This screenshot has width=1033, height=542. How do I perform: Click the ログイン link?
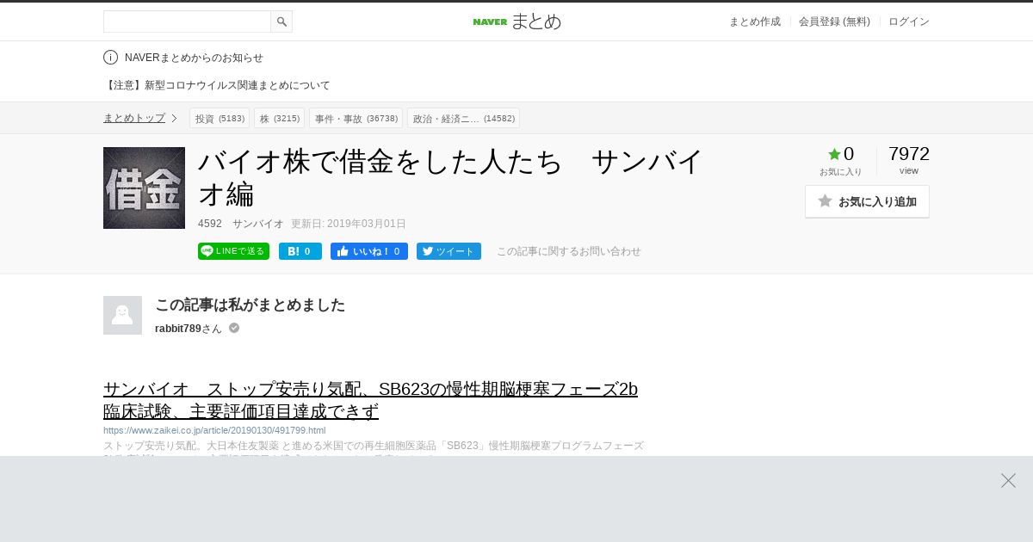point(909,22)
